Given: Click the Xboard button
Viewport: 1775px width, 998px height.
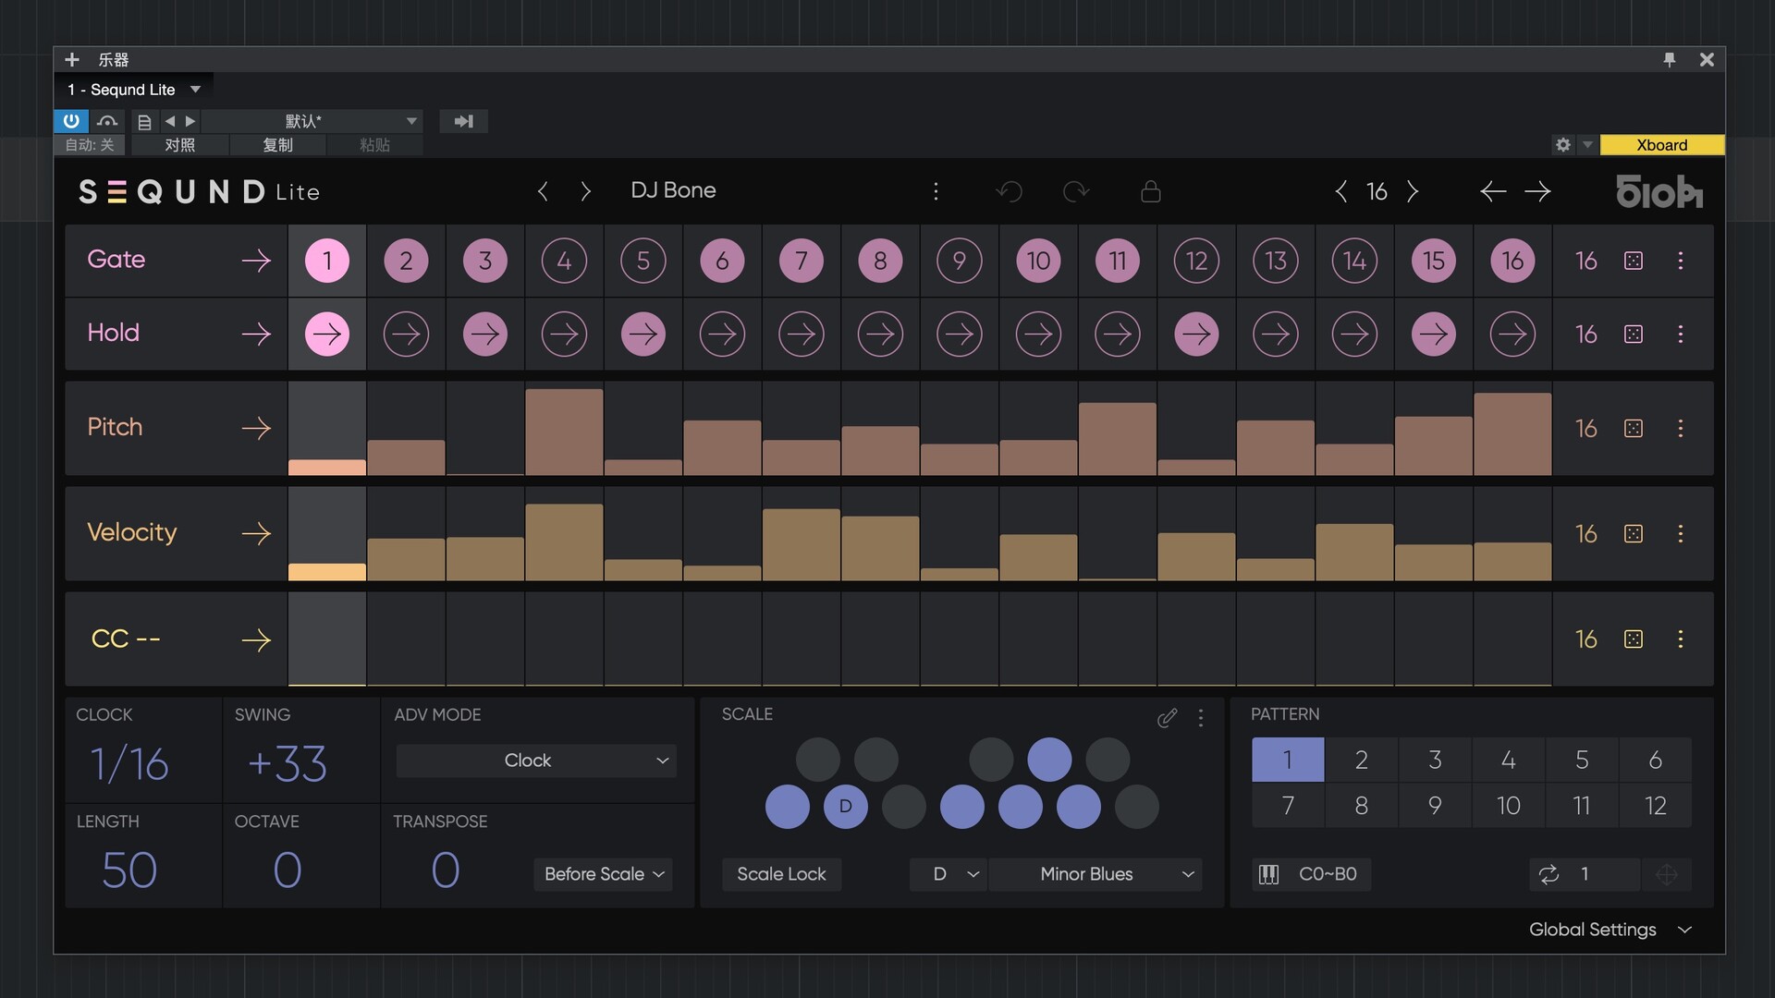Looking at the screenshot, I should [x=1661, y=145].
